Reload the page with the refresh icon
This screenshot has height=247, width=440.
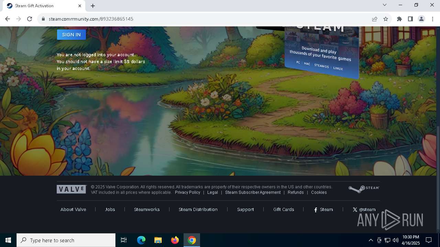click(30, 19)
